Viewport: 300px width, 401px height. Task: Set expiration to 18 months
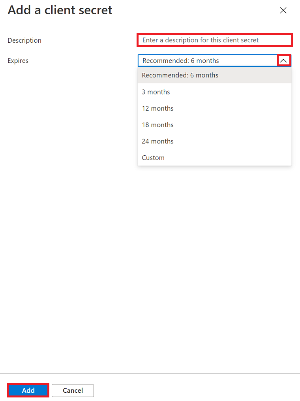[x=215, y=125]
